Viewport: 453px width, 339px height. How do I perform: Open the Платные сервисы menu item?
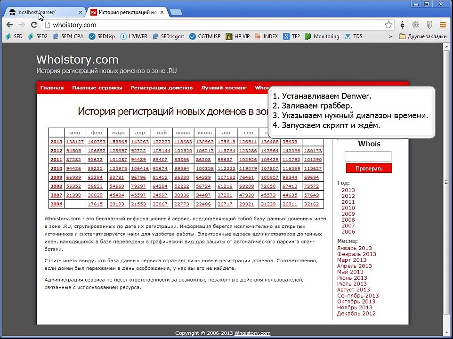[97, 88]
